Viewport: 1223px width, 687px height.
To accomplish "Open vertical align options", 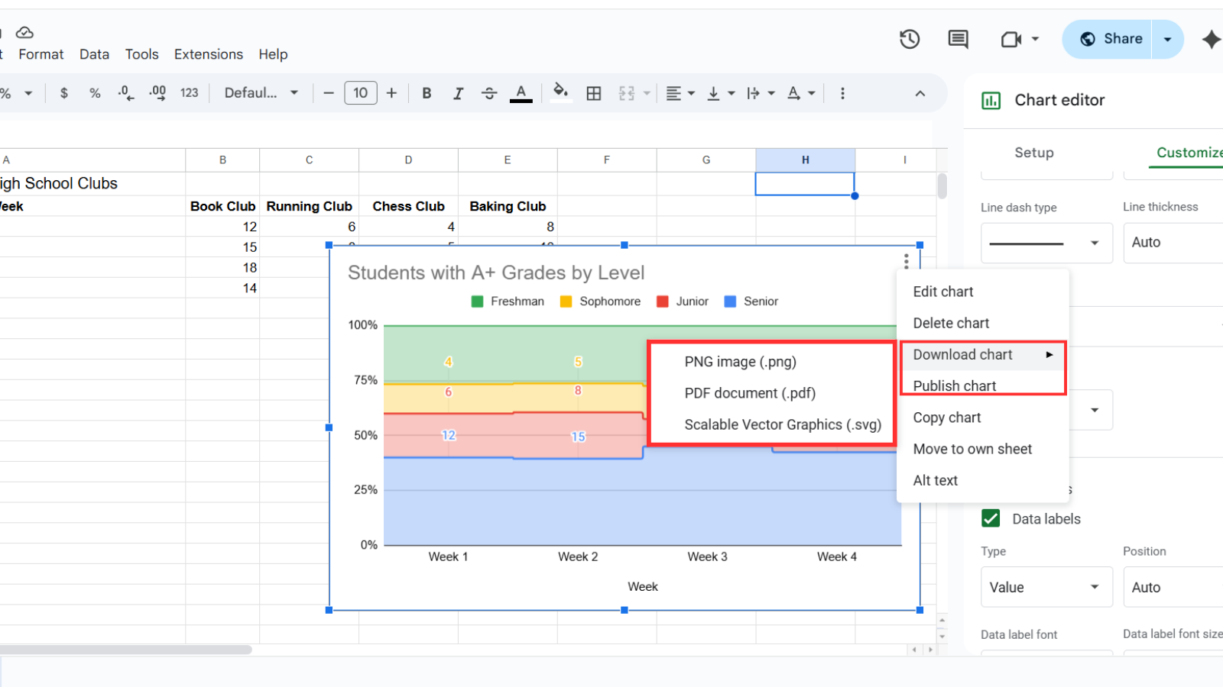I will [x=720, y=93].
